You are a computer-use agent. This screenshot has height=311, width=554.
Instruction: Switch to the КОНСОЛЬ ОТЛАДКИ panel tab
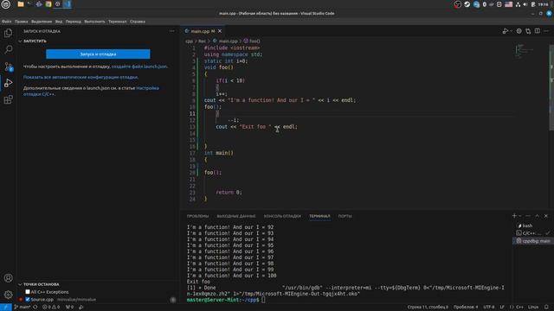(282, 216)
